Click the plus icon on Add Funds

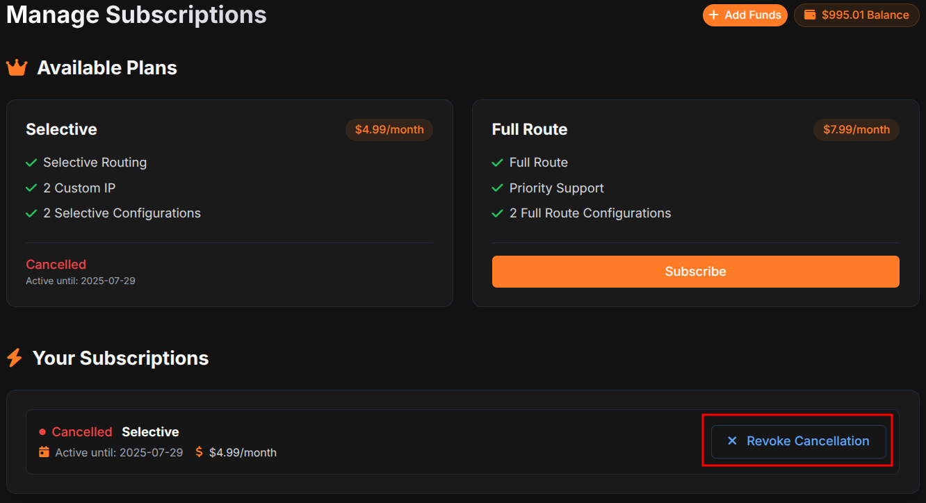tap(713, 15)
